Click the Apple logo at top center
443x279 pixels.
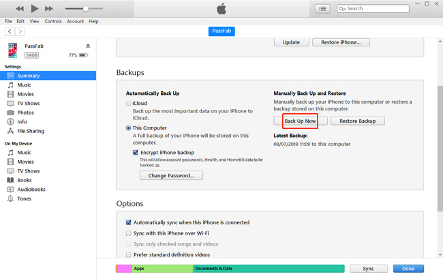coord(221,8)
